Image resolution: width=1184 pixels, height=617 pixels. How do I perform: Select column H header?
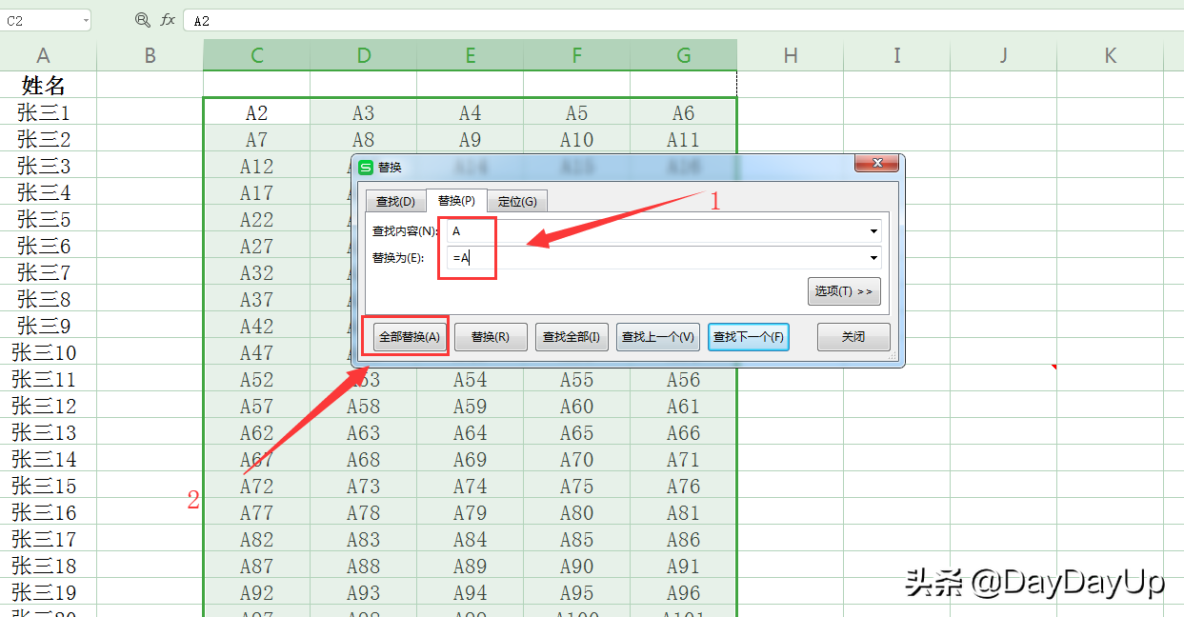[x=790, y=56]
